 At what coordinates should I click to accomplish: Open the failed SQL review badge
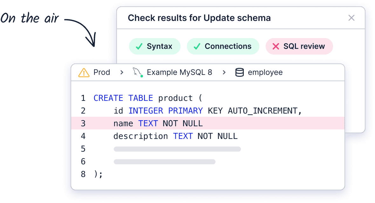pos(299,46)
